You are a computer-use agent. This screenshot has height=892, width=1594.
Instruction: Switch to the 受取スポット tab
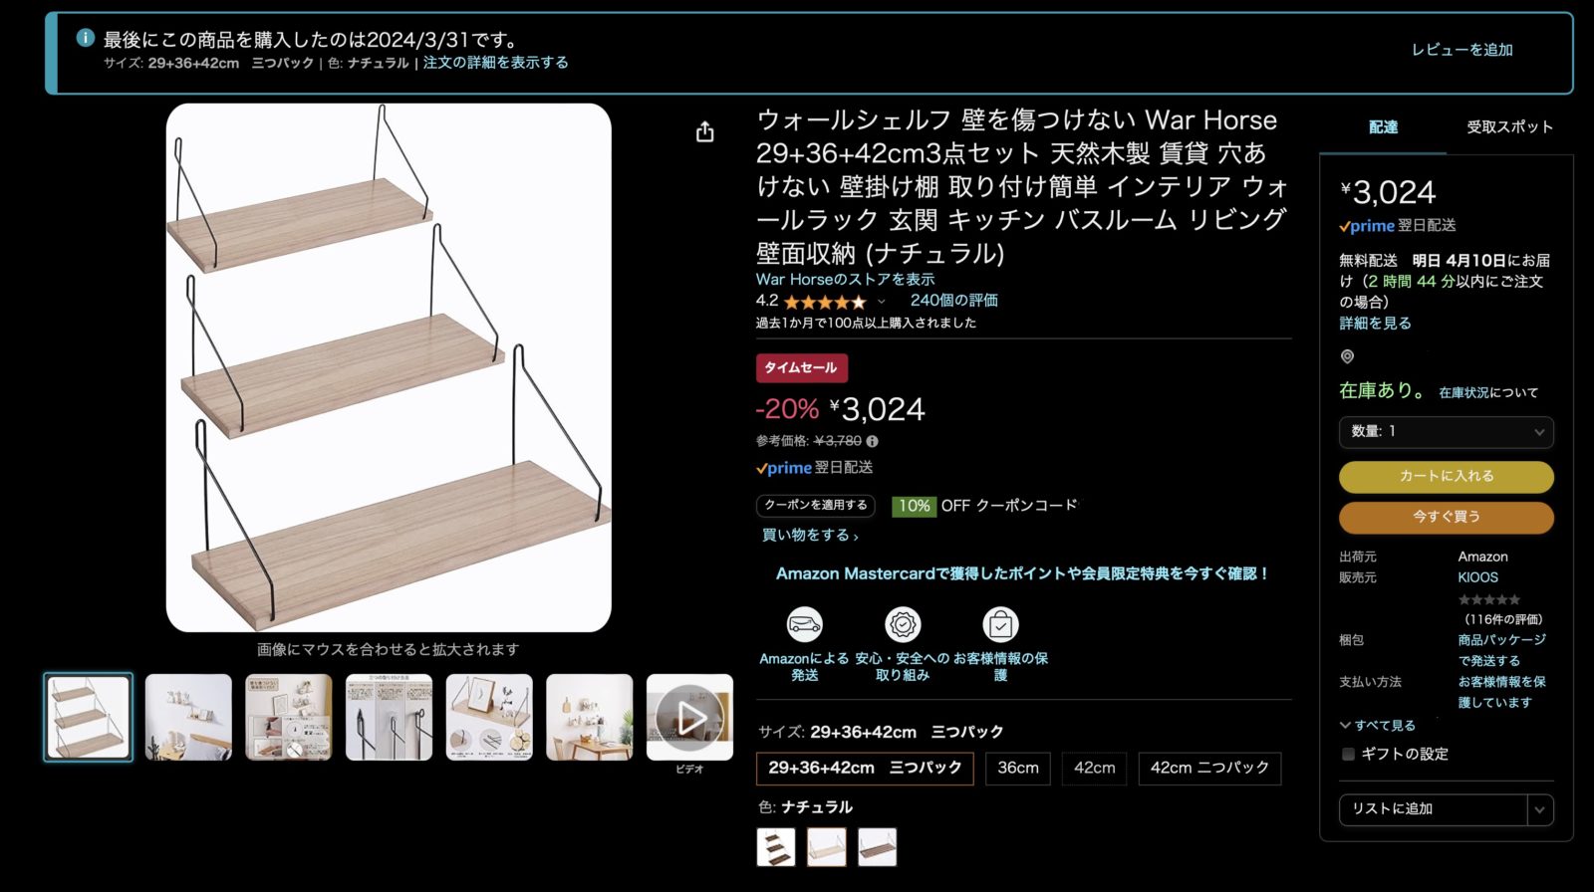[1509, 126]
